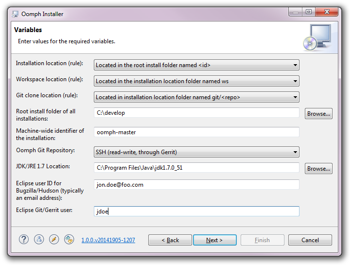This screenshot has width=352, height=265.
Task: Open the Workspace location rule dropdown
Action: tap(196, 81)
